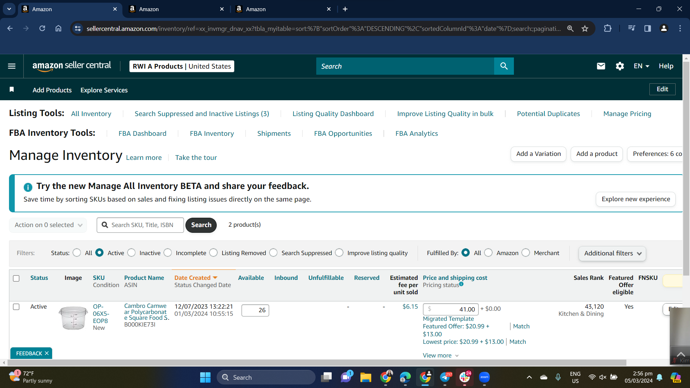This screenshot has height=388, width=690.
Task: Open the EN language dropdown
Action: (641, 66)
